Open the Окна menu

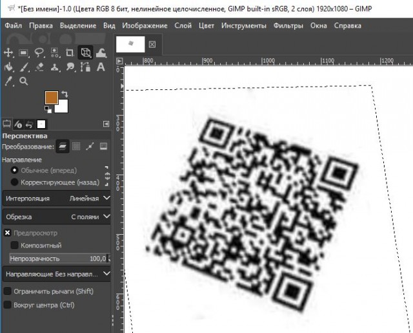(319, 26)
